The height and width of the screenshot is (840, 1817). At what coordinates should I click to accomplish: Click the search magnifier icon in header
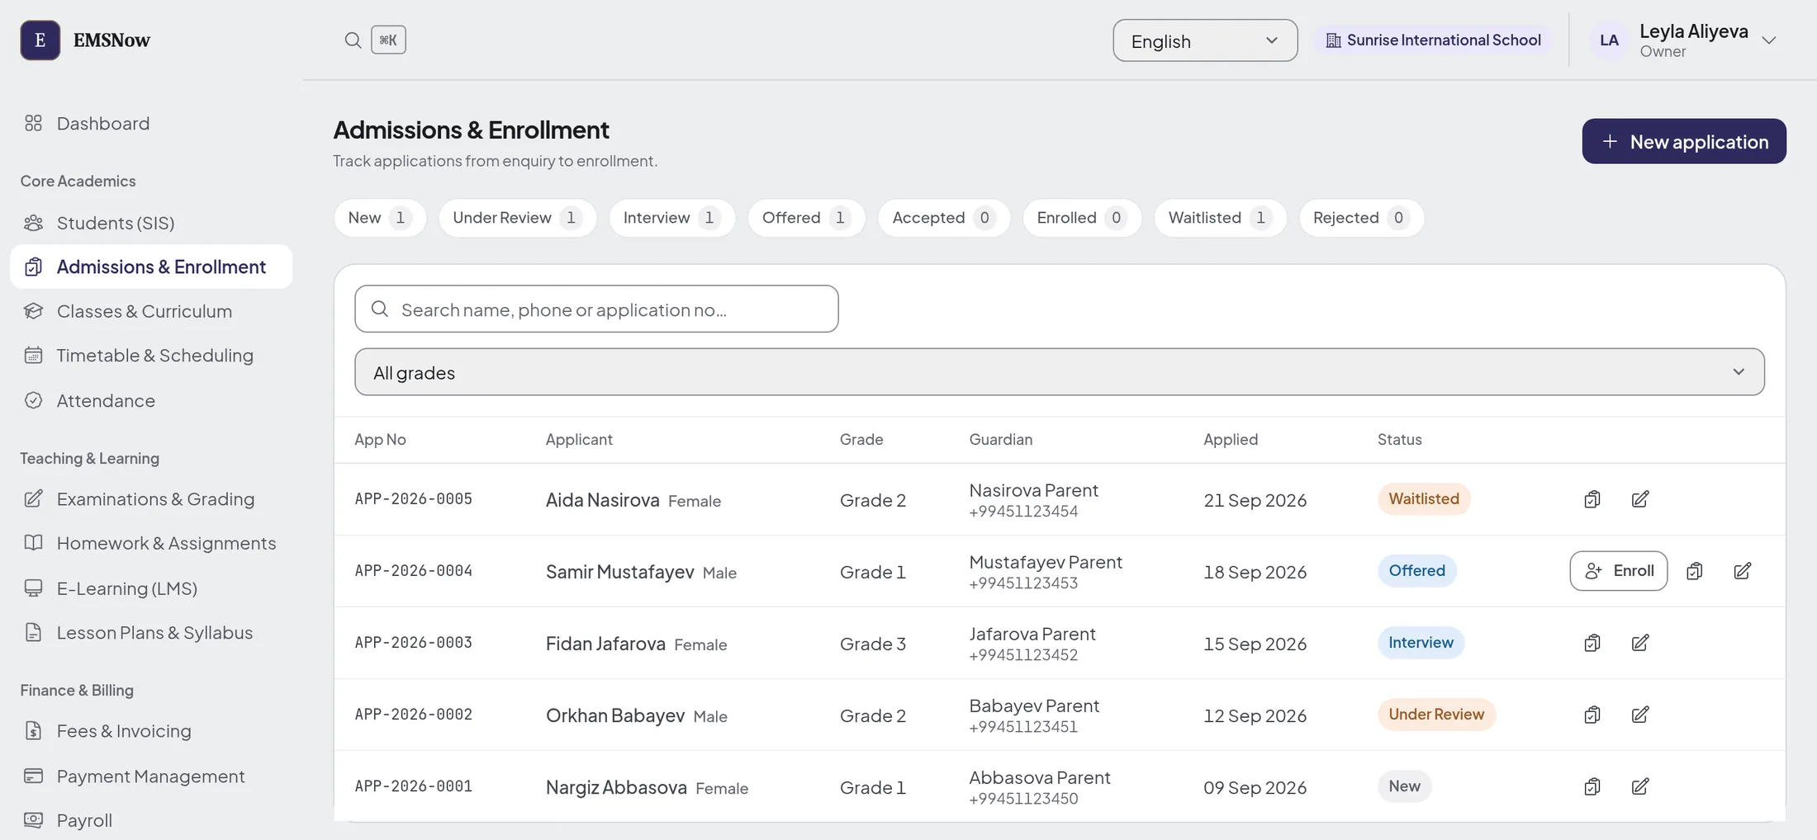pyautogui.click(x=353, y=40)
